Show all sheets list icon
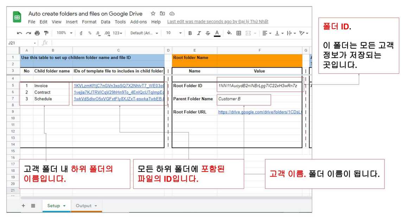401x219 pixels. tap(33, 206)
